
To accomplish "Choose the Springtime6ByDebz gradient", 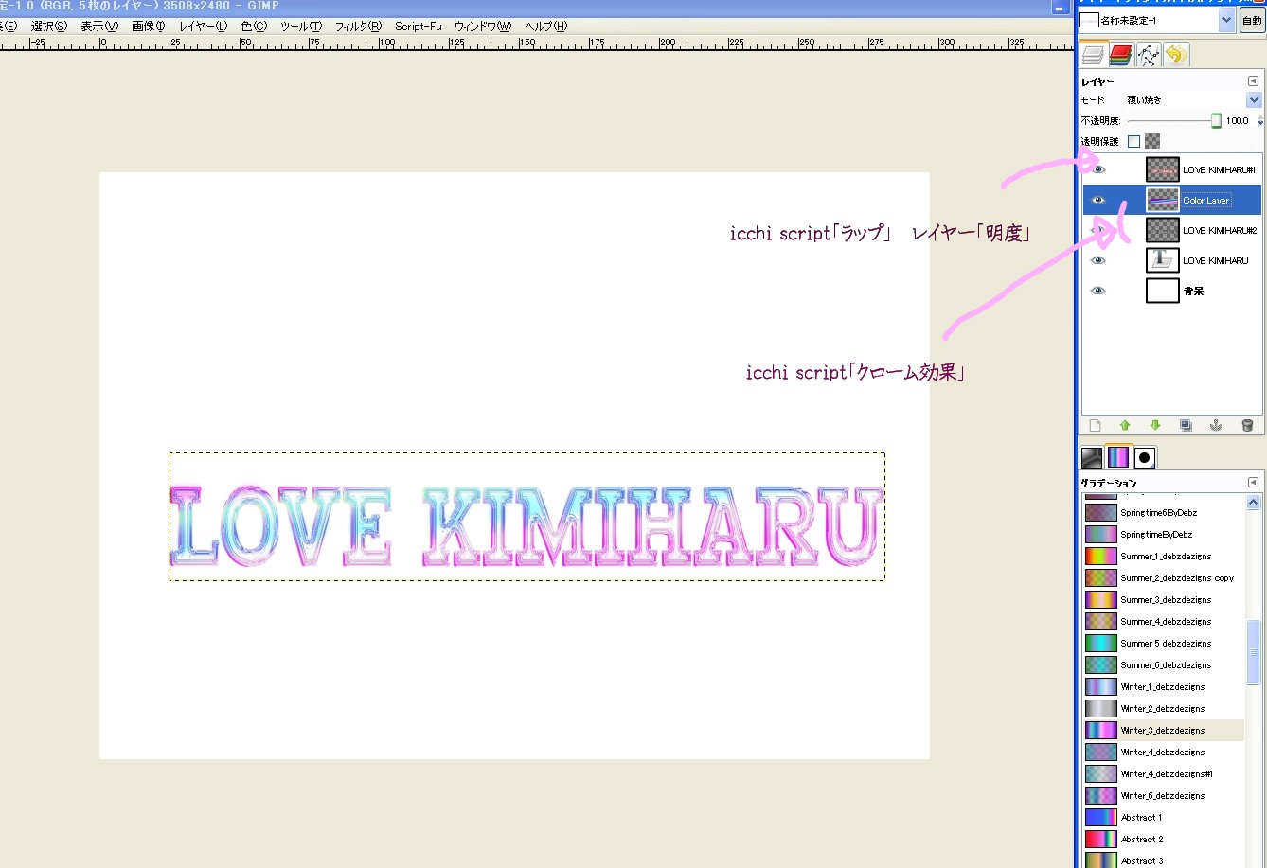I will click(1163, 513).
